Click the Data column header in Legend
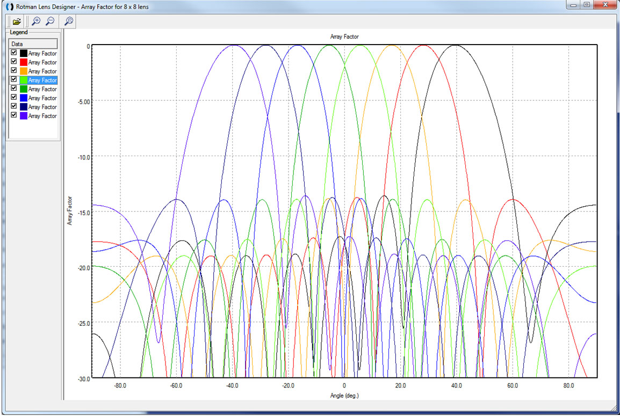Image resolution: width=620 pixels, height=416 pixels. [33, 44]
